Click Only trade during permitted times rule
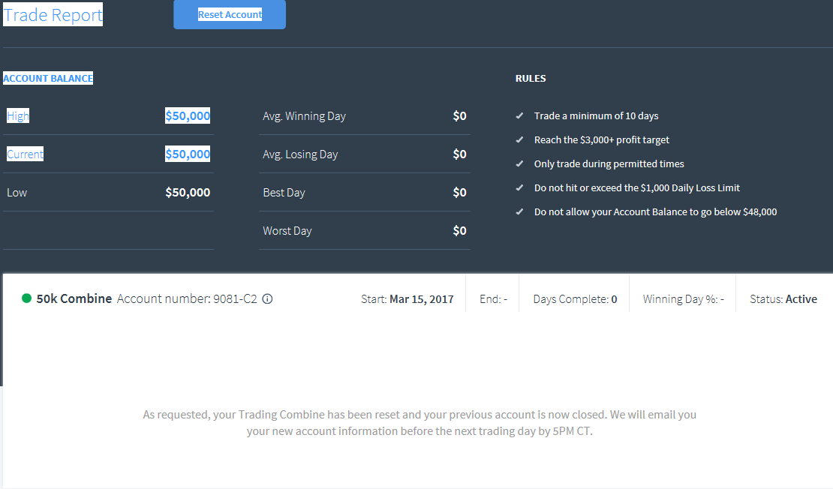Screen dimensions: 833x489 click(x=609, y=163)
